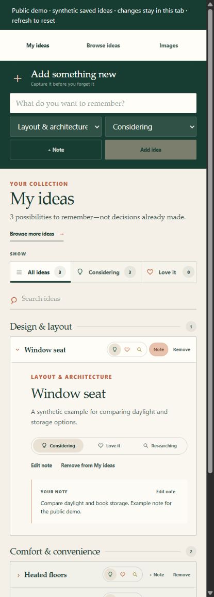Click the magnifier icon in the Window seat row
This screenshot has width=214, height=597.
(139, 349)
